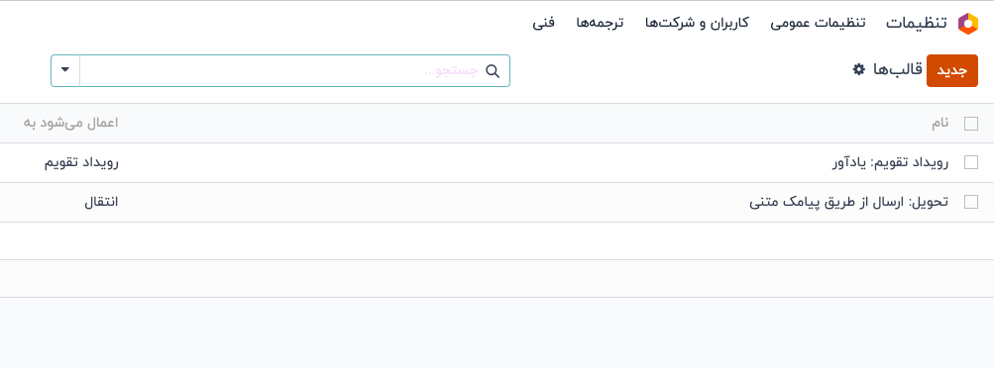Click the رویداد تقویم model cell

tap(81, 162)
